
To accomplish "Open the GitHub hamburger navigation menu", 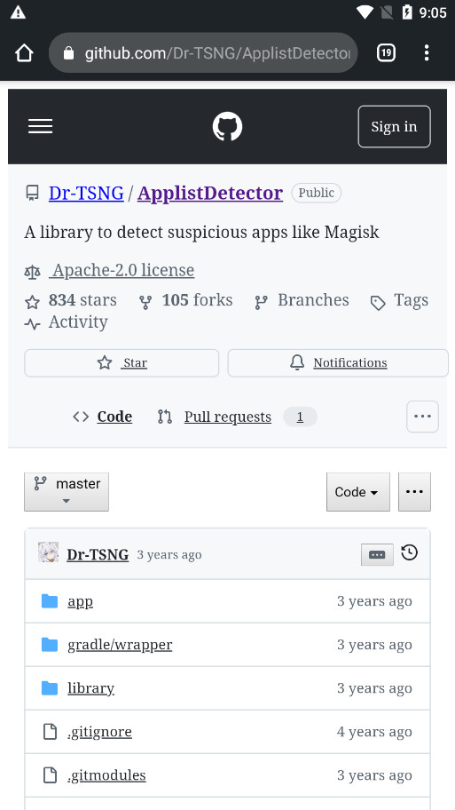I will coord(40,126).
